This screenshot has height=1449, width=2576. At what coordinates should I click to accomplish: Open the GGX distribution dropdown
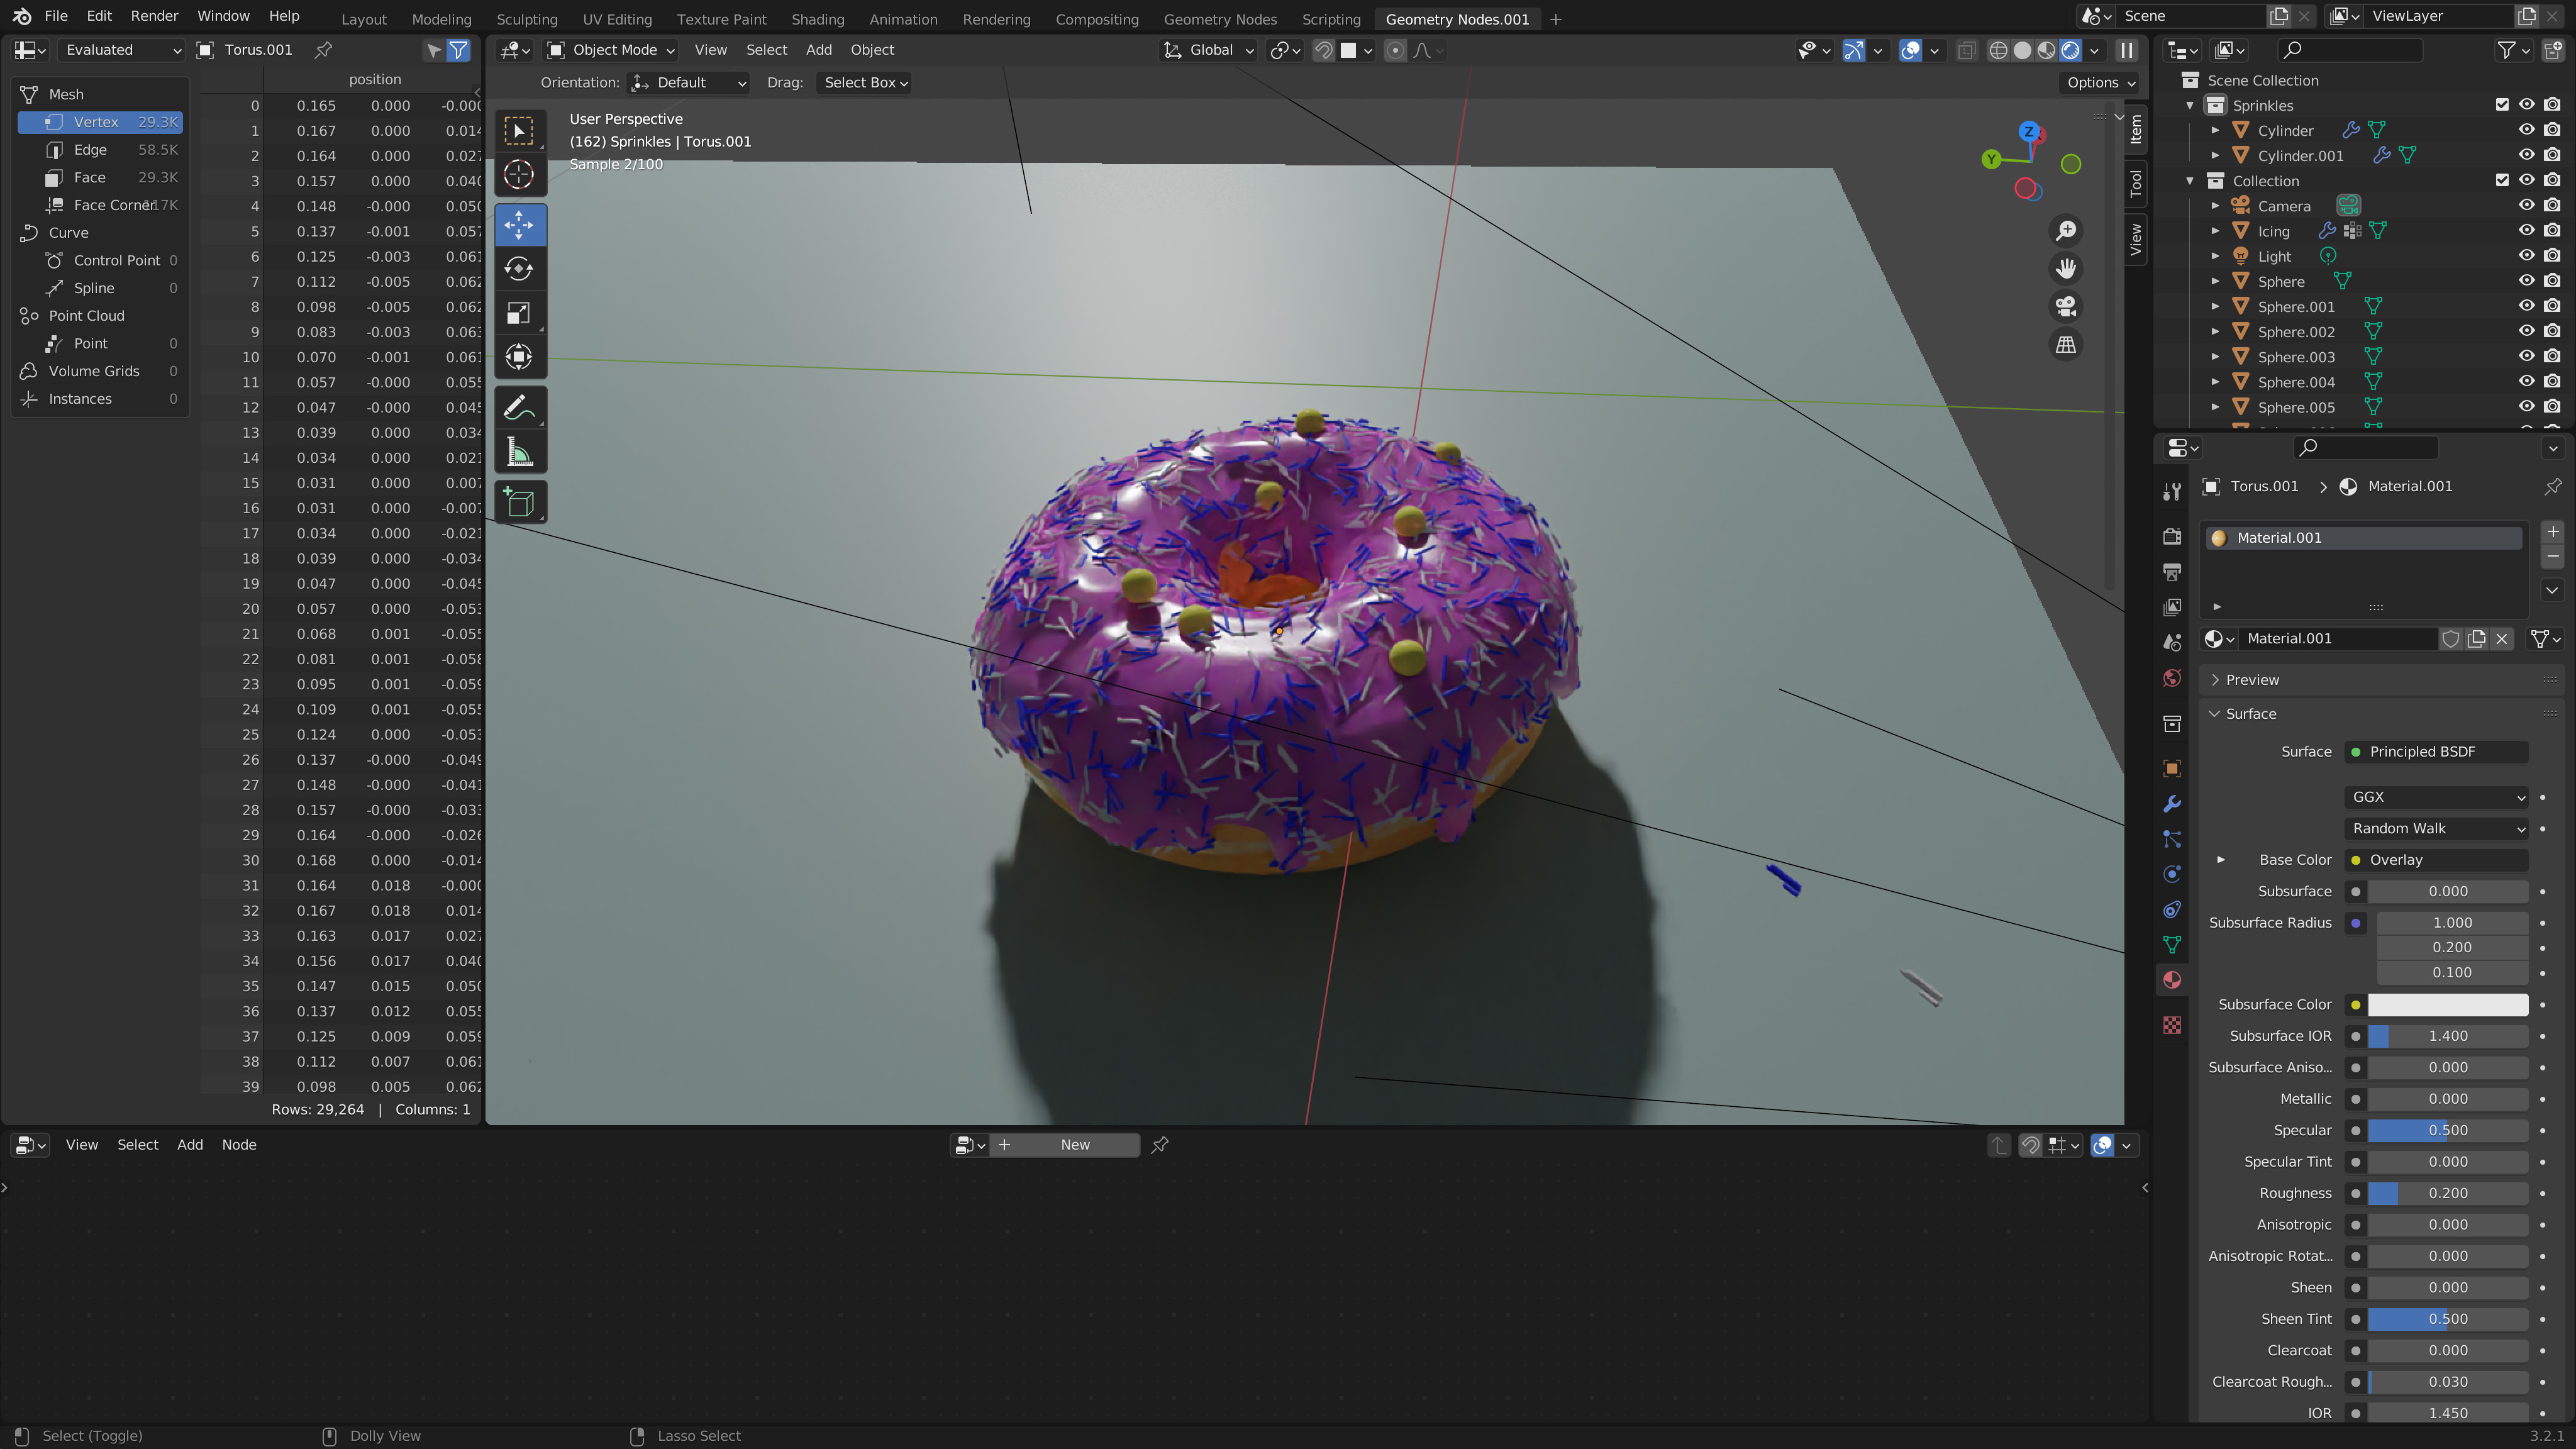2436,797
